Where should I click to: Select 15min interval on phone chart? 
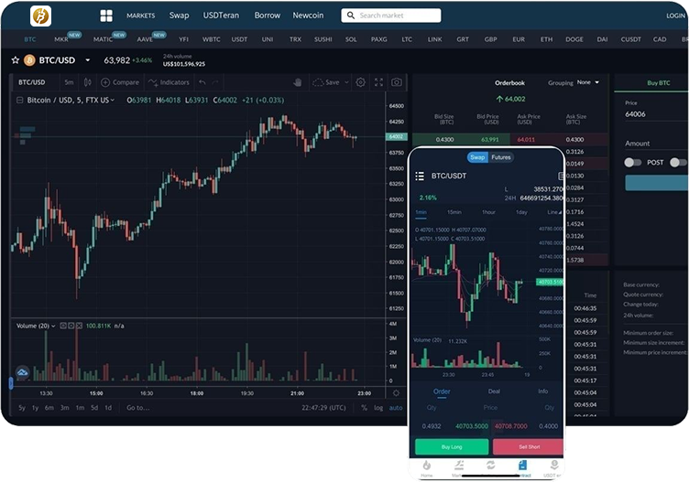(x=454, y=212)
